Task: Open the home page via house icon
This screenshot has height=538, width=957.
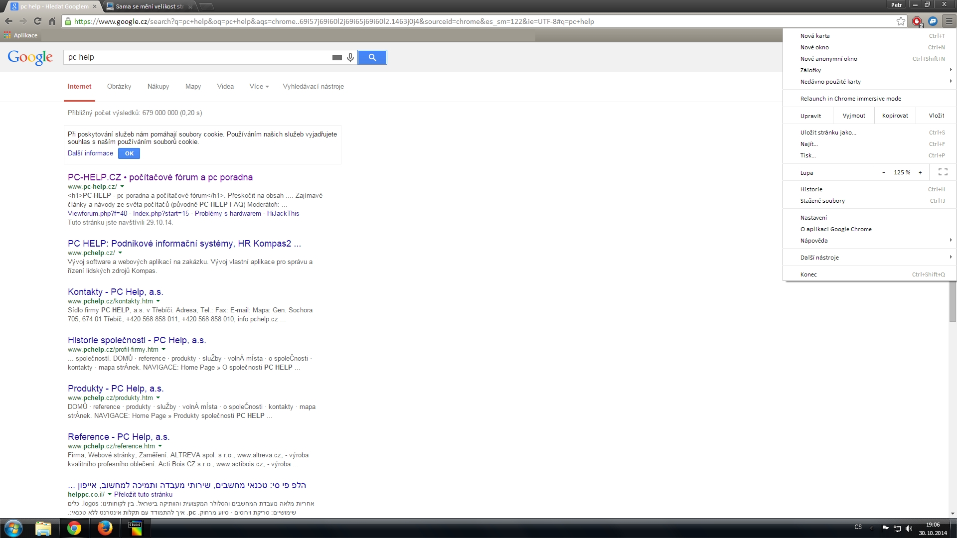Action: (x=52, y=21)
